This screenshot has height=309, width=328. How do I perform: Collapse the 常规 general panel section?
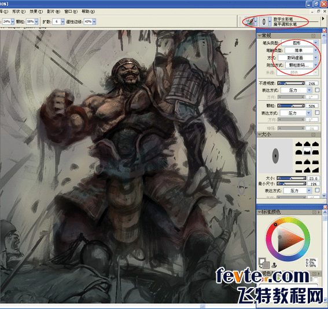click(x=259, y=35)
